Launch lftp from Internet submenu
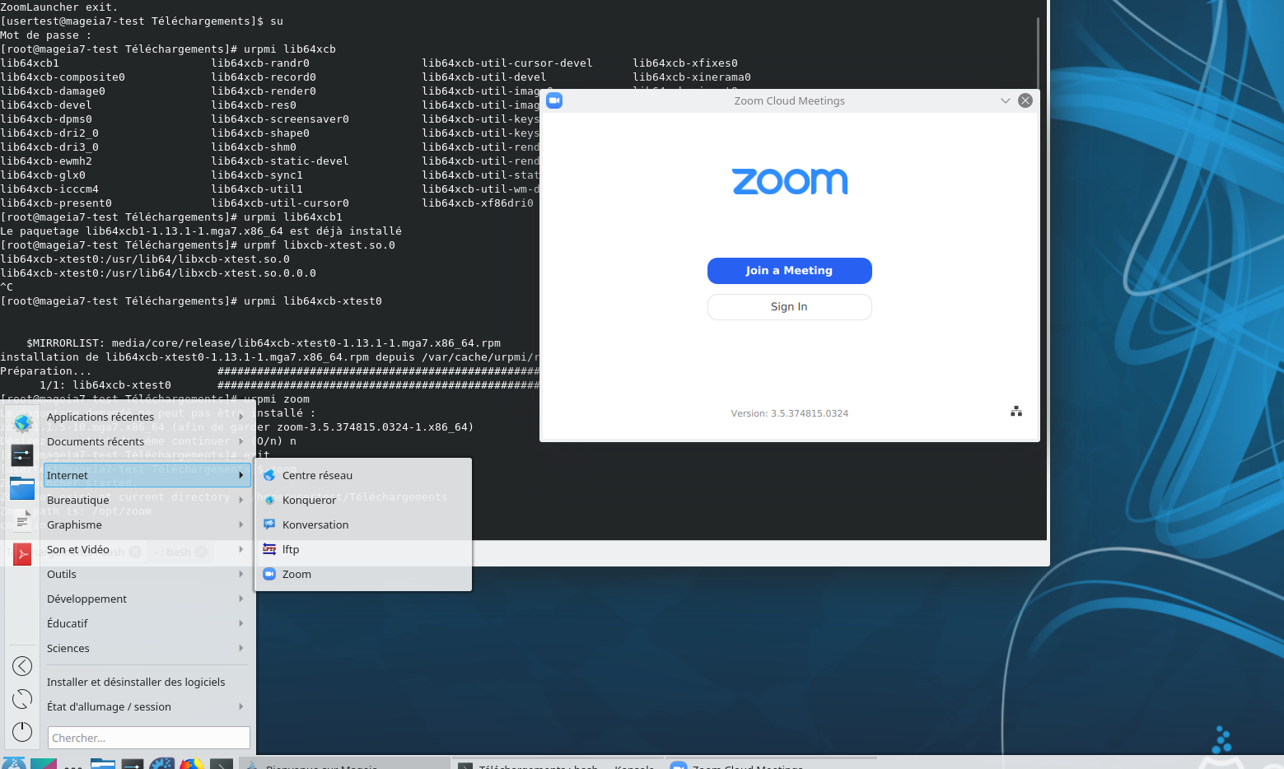1284x769 pixels. [x=363, y=549]
